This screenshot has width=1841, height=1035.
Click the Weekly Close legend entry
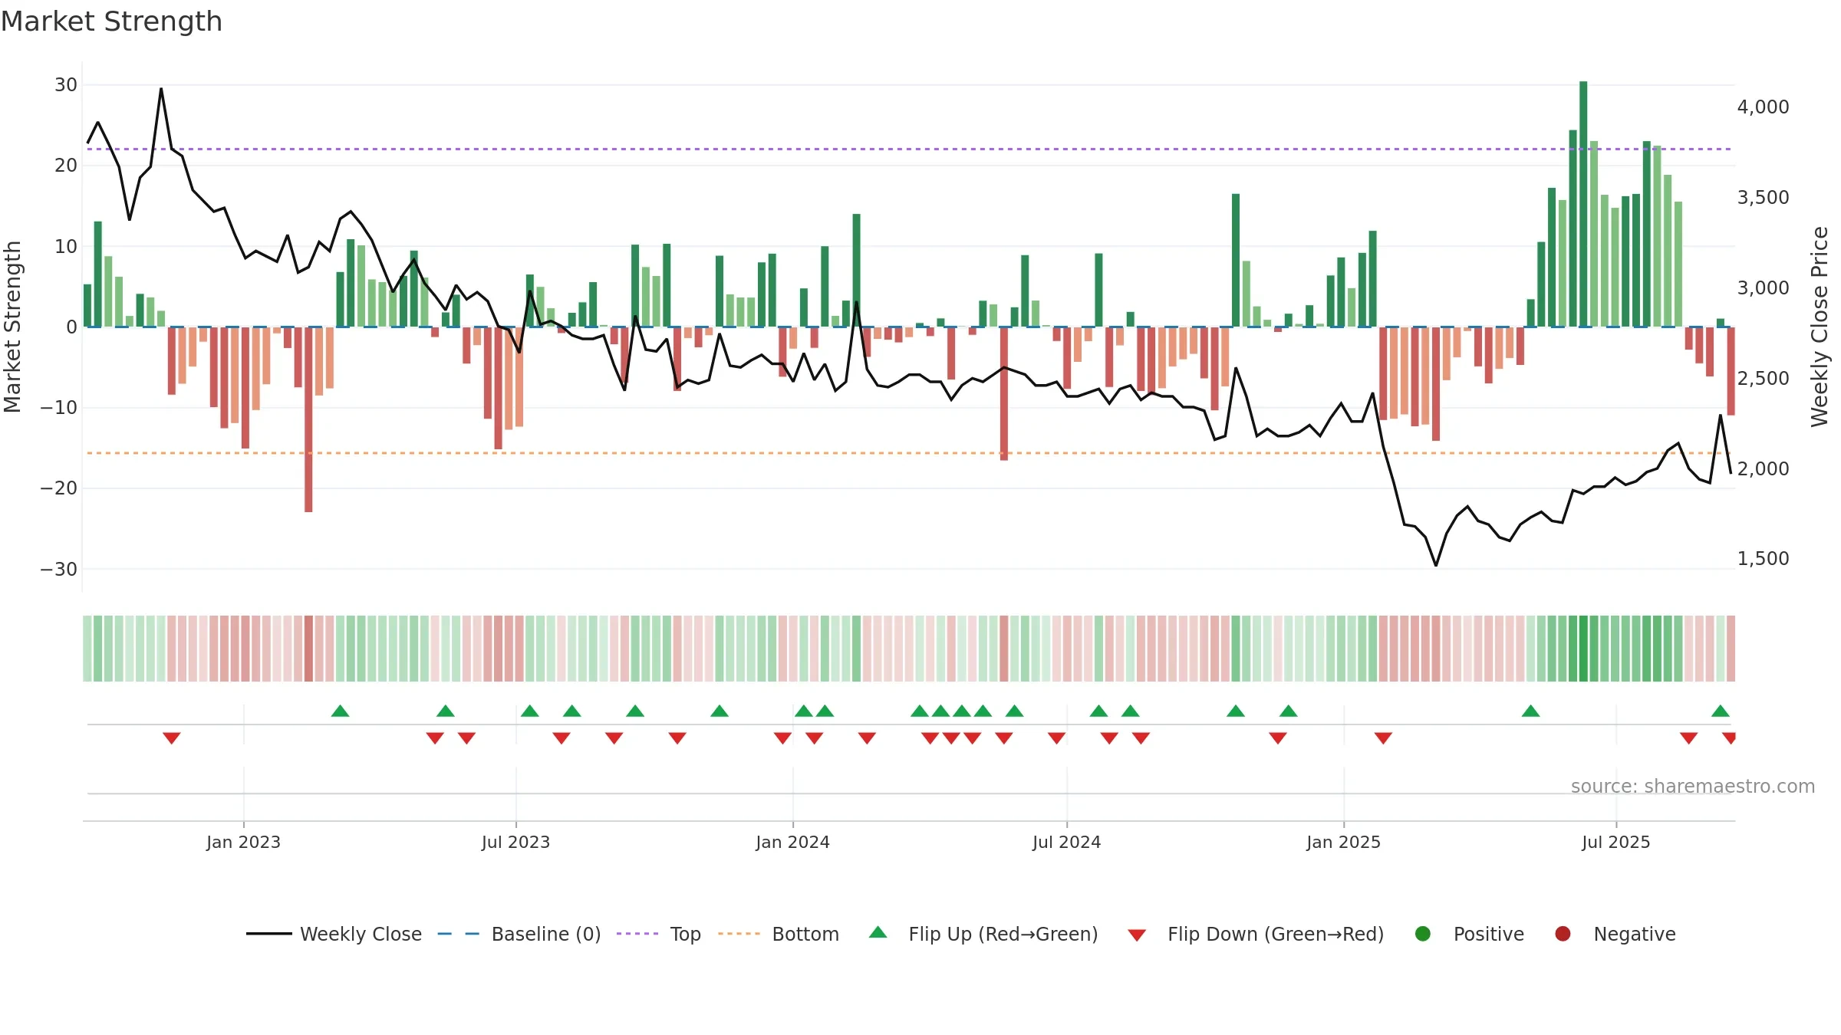pos(334,934)
